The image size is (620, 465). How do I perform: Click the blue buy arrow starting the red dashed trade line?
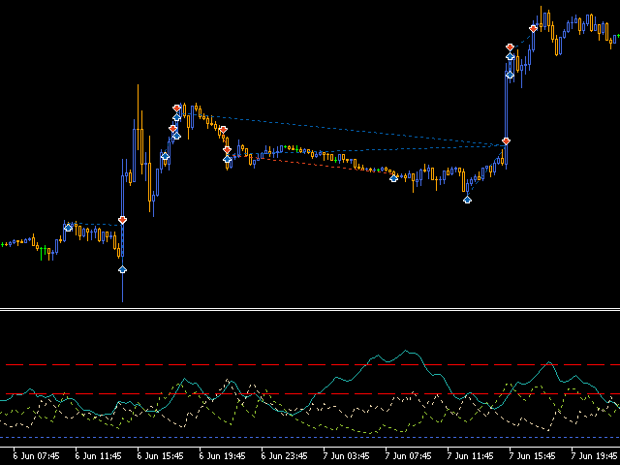pyautogui.click(x=227, y=159)
